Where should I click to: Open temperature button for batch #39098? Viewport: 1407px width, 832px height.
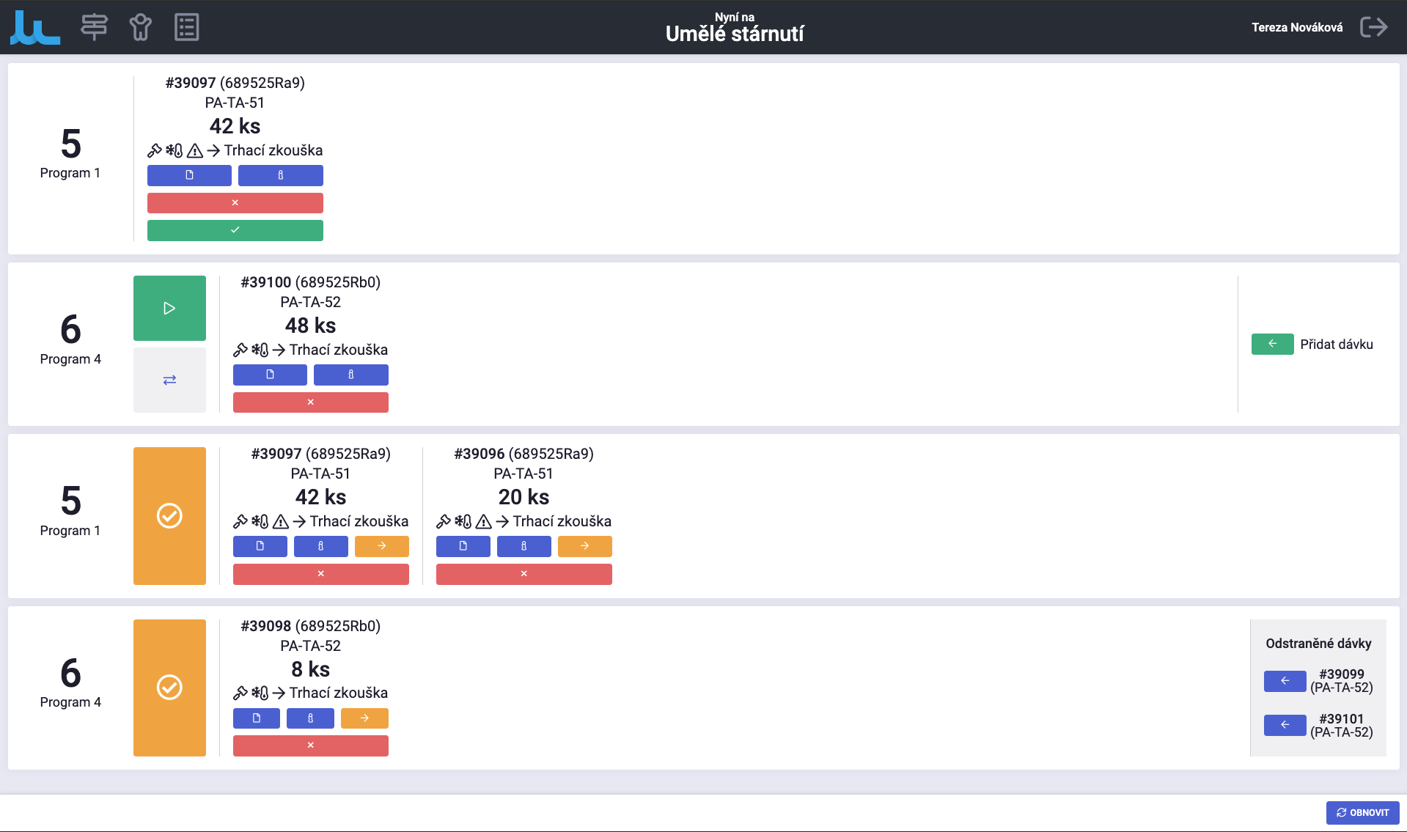click(310, 718)
